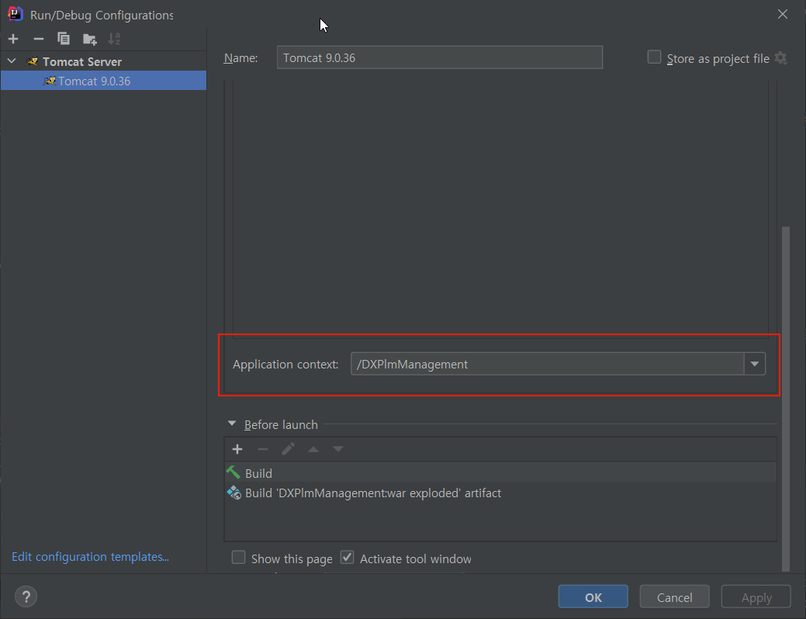Click the vertical scrollbar of settings panel

[785, 399]
